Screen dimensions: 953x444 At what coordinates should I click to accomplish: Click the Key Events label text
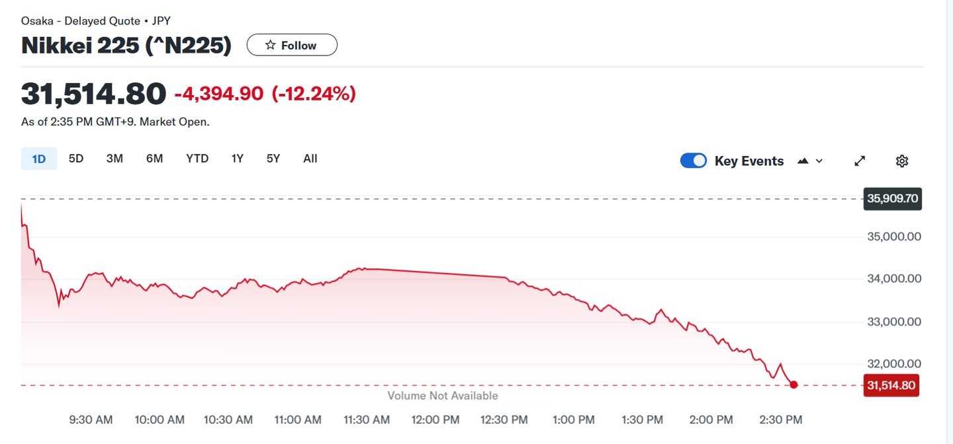point(749,161)
